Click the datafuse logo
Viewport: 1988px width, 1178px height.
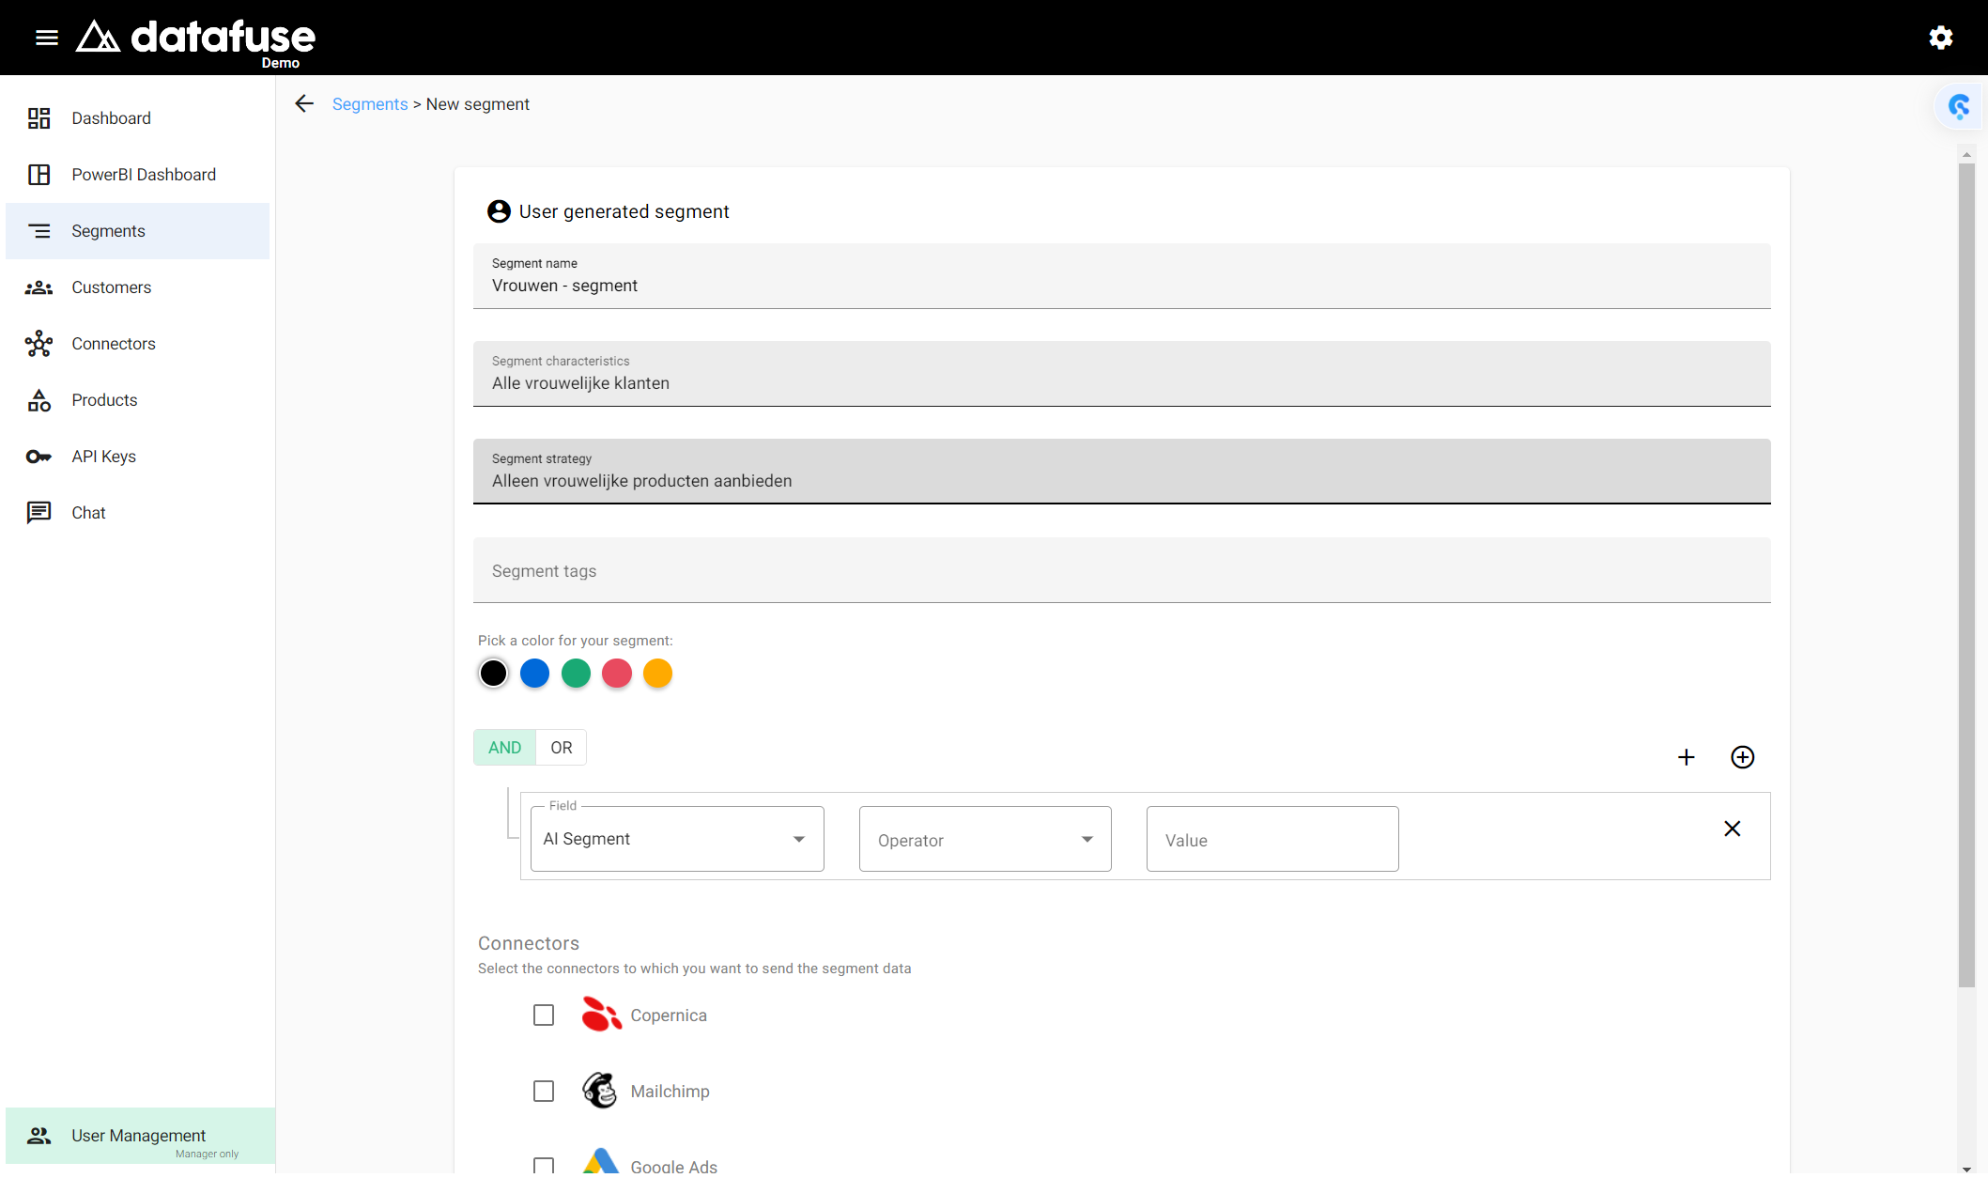195,41
